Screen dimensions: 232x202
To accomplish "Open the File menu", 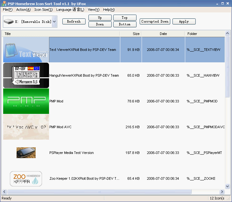I will (x=8, y=10).
